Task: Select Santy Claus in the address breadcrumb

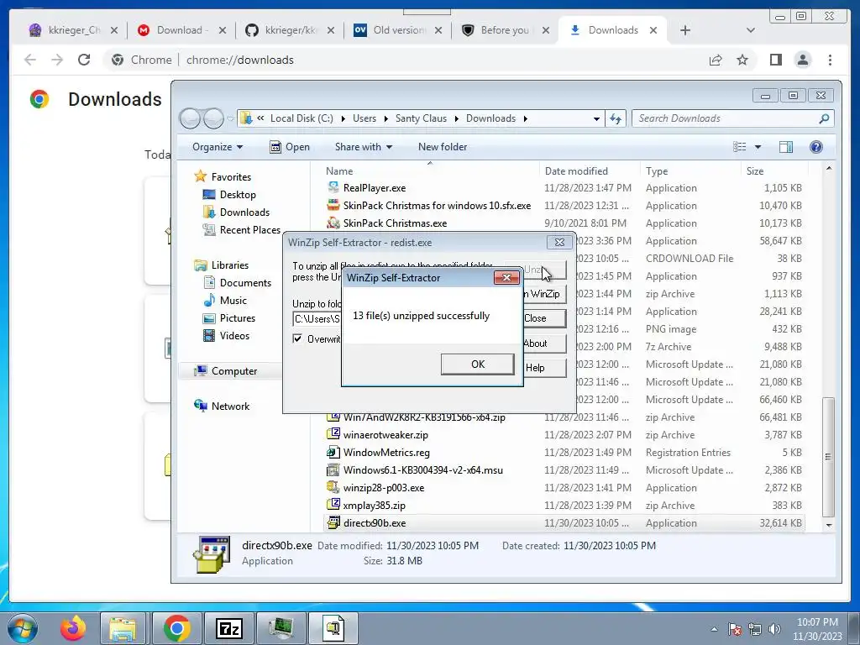Action: 421,118
